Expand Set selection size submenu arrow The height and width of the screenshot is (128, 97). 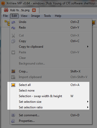coord(88,102)
